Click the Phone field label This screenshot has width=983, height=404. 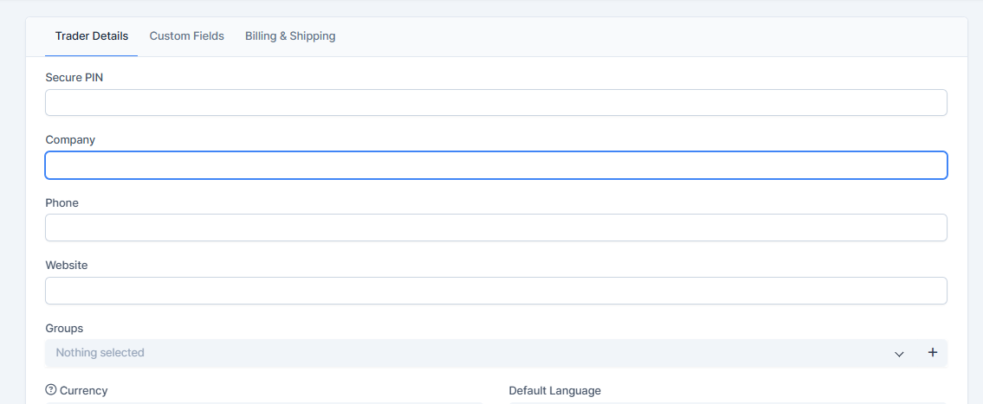tap(61, 202)
